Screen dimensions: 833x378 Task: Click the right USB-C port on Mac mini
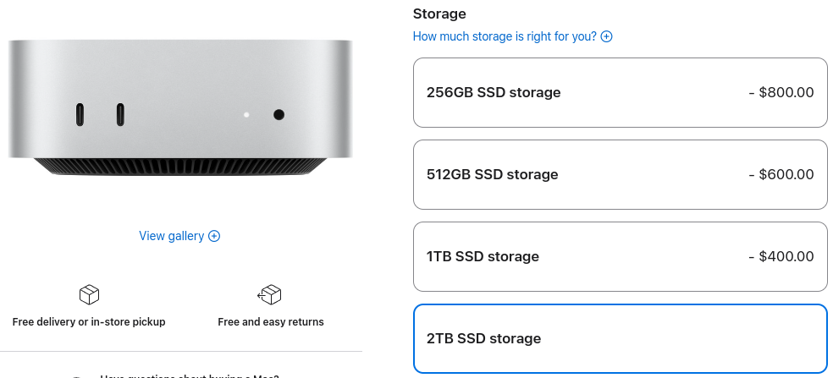click(x=120, y=113)
